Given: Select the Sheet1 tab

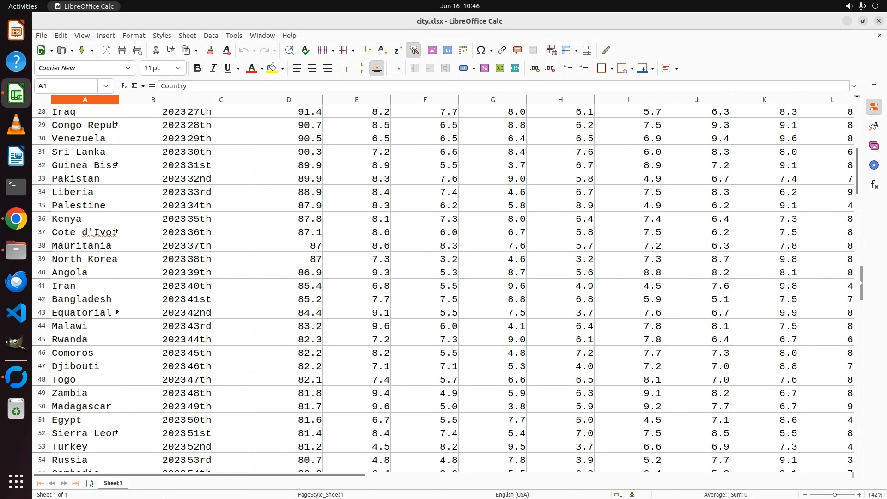Looking at the screenshot, I should [x=113, y=483].
